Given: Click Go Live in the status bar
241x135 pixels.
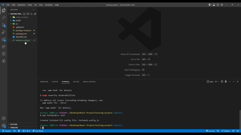Looking at the screenshot, I should (210, 131).
